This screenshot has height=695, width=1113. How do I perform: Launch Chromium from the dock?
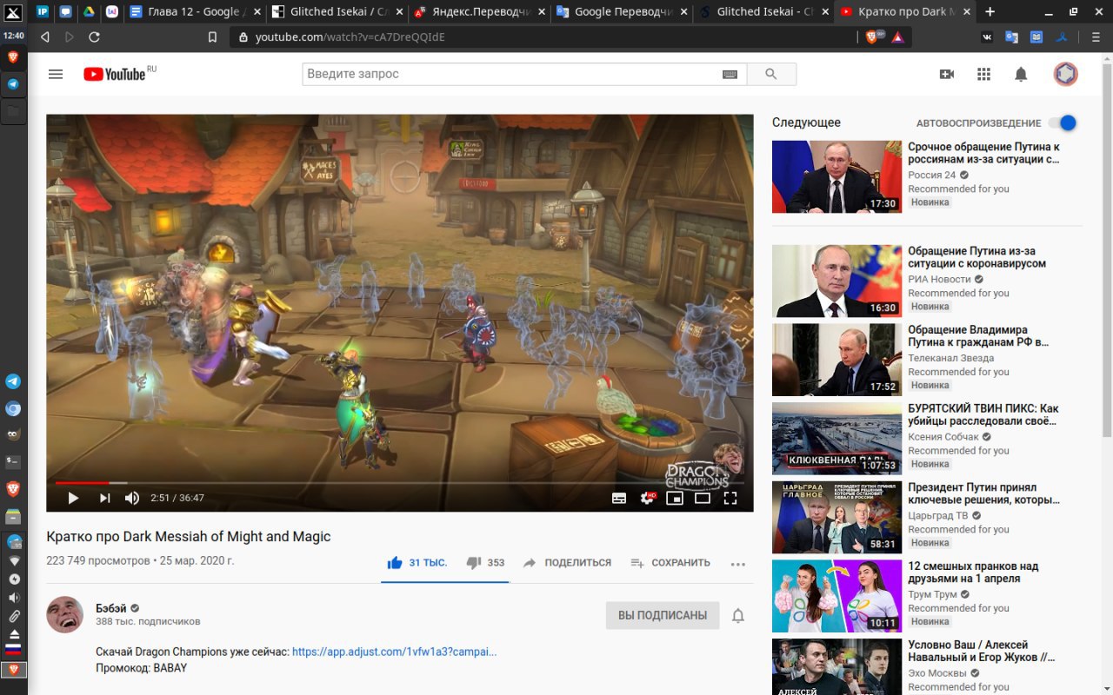point(13,408)
